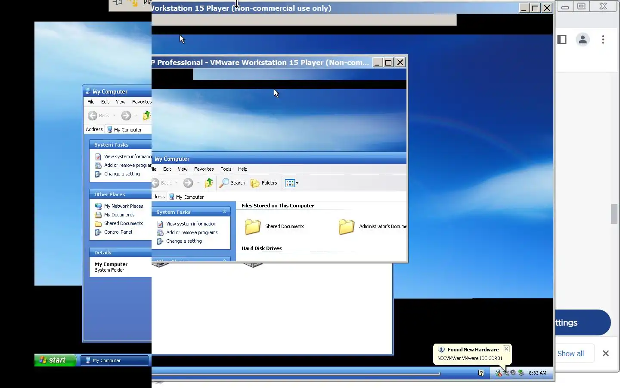Image resolution: width=620 pixels, height=388 pixels.
Task: Dismiss the downloads bar with X
Action: pos(606,354)
